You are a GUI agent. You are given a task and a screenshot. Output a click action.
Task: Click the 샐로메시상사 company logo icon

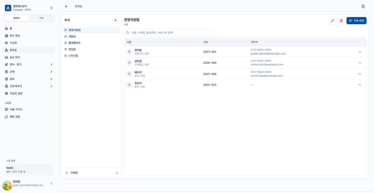point(8,8)
